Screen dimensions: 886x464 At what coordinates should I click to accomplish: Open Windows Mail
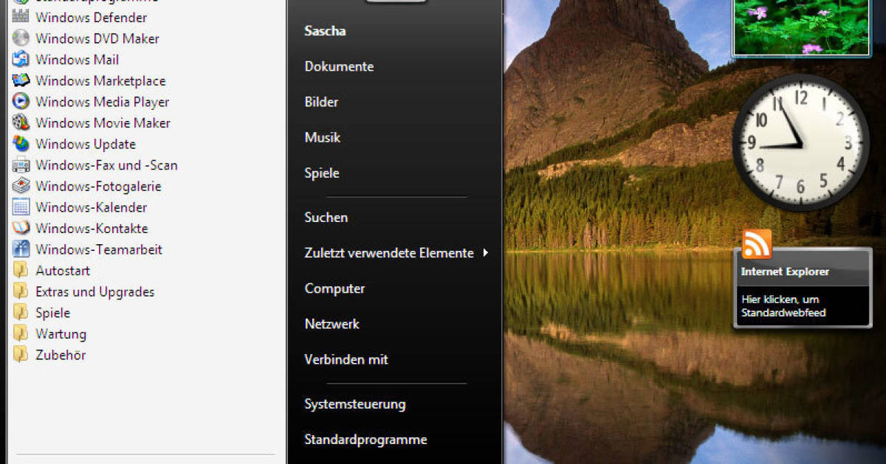pos(77,60)
